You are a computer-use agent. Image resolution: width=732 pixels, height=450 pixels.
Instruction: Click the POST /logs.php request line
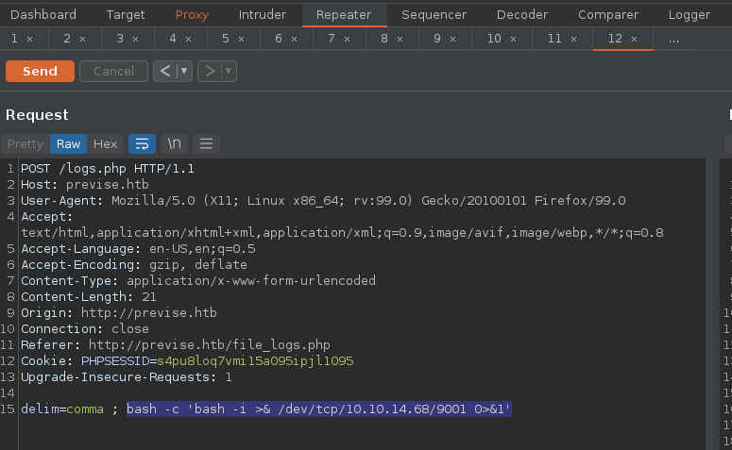[108, 169]
